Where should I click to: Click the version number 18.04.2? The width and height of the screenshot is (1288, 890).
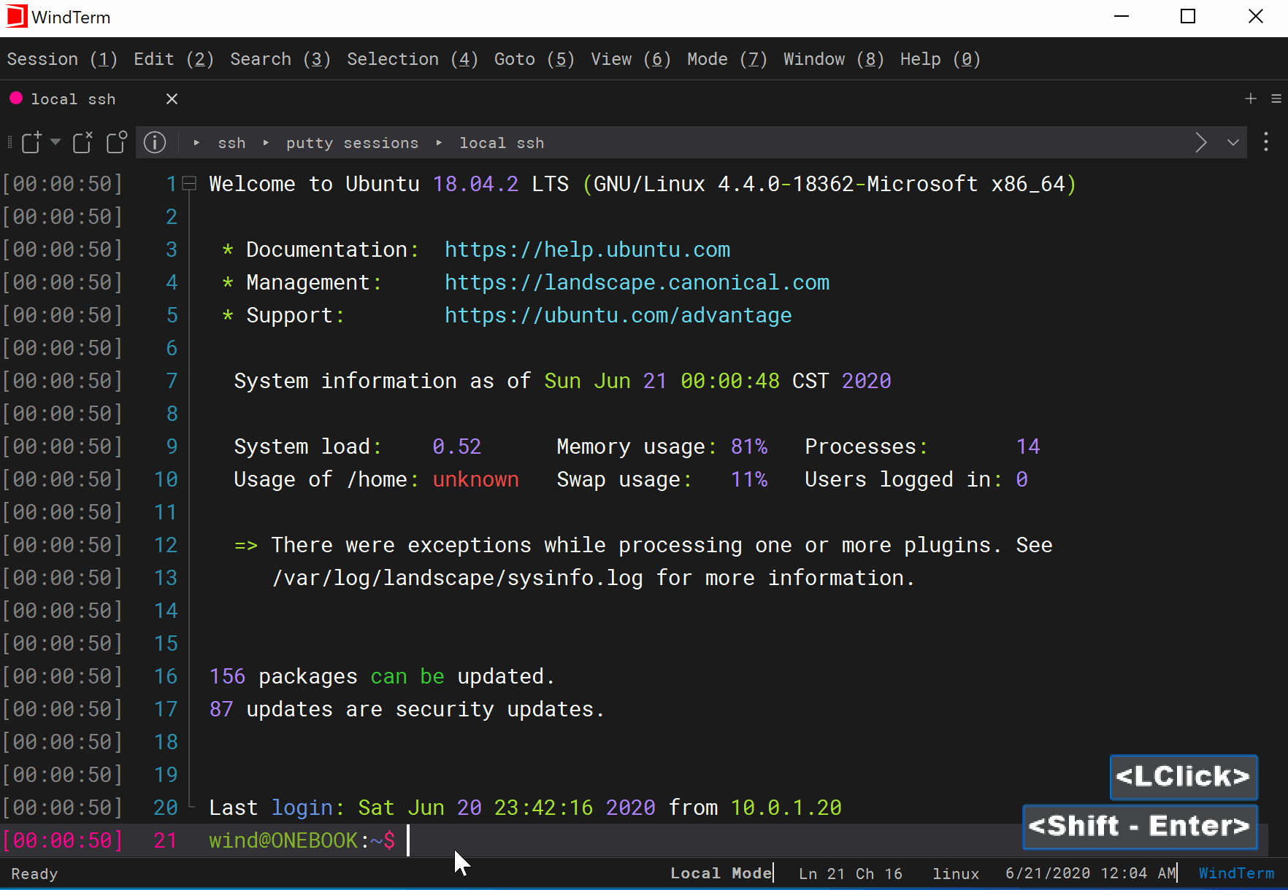tap(476, 184)
